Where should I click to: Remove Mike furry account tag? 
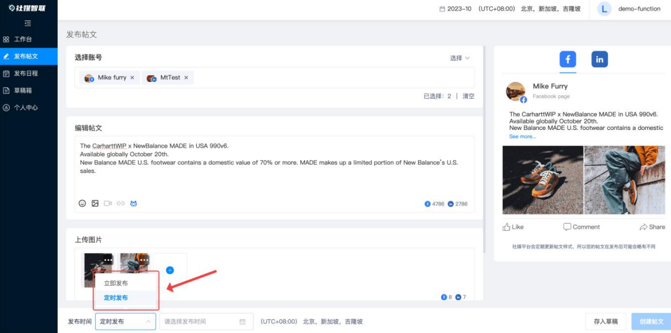(132, 78)
